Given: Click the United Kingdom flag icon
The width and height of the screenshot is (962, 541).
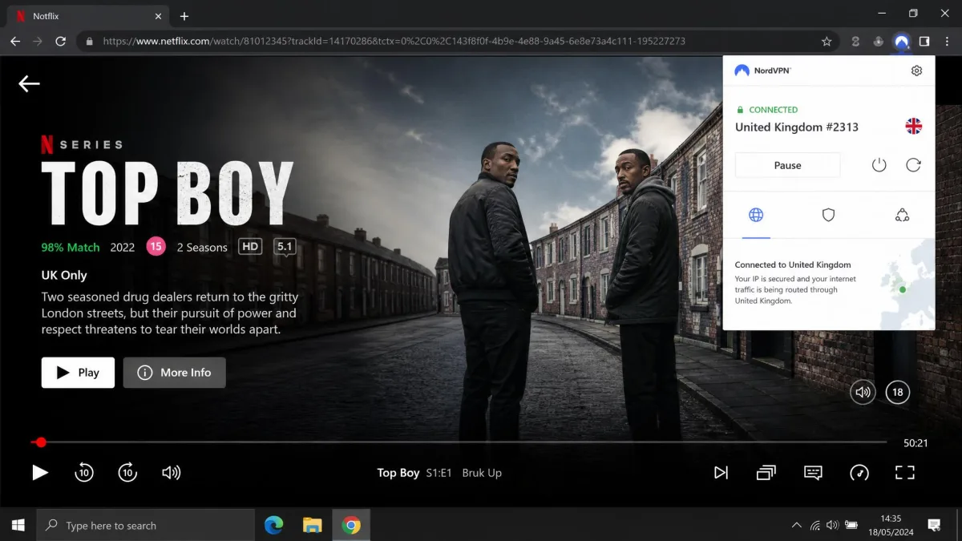Looking at the screenshot, I should pos(914,126).
